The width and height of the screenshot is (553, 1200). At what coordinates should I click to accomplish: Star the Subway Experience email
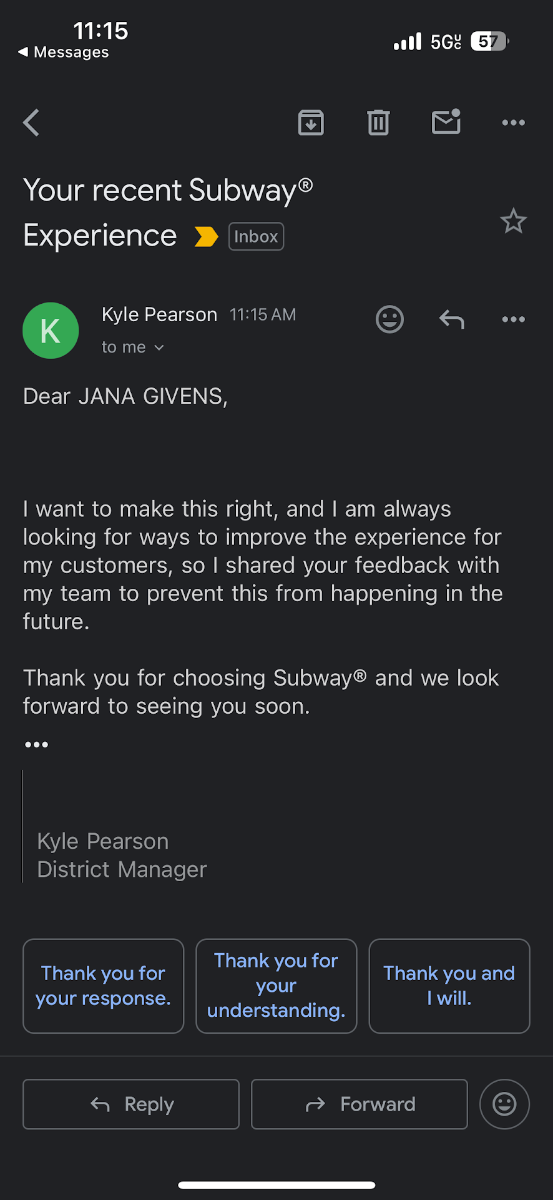[x=513, y=221]
